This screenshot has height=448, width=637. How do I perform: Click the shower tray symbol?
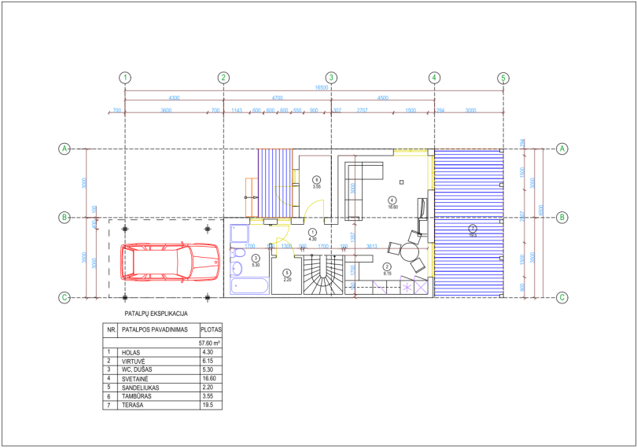(240, 233)
